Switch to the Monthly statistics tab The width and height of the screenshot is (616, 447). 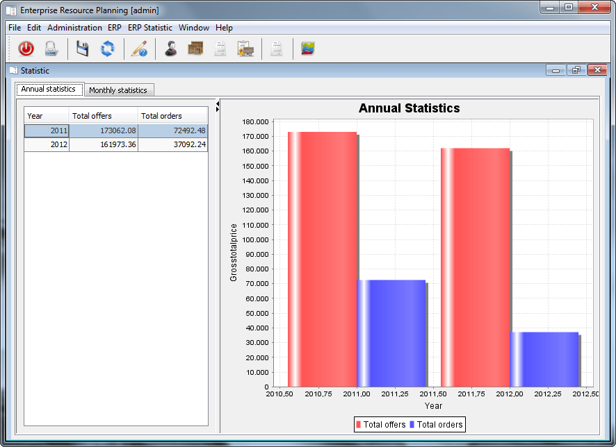click(x=119, y=90)
